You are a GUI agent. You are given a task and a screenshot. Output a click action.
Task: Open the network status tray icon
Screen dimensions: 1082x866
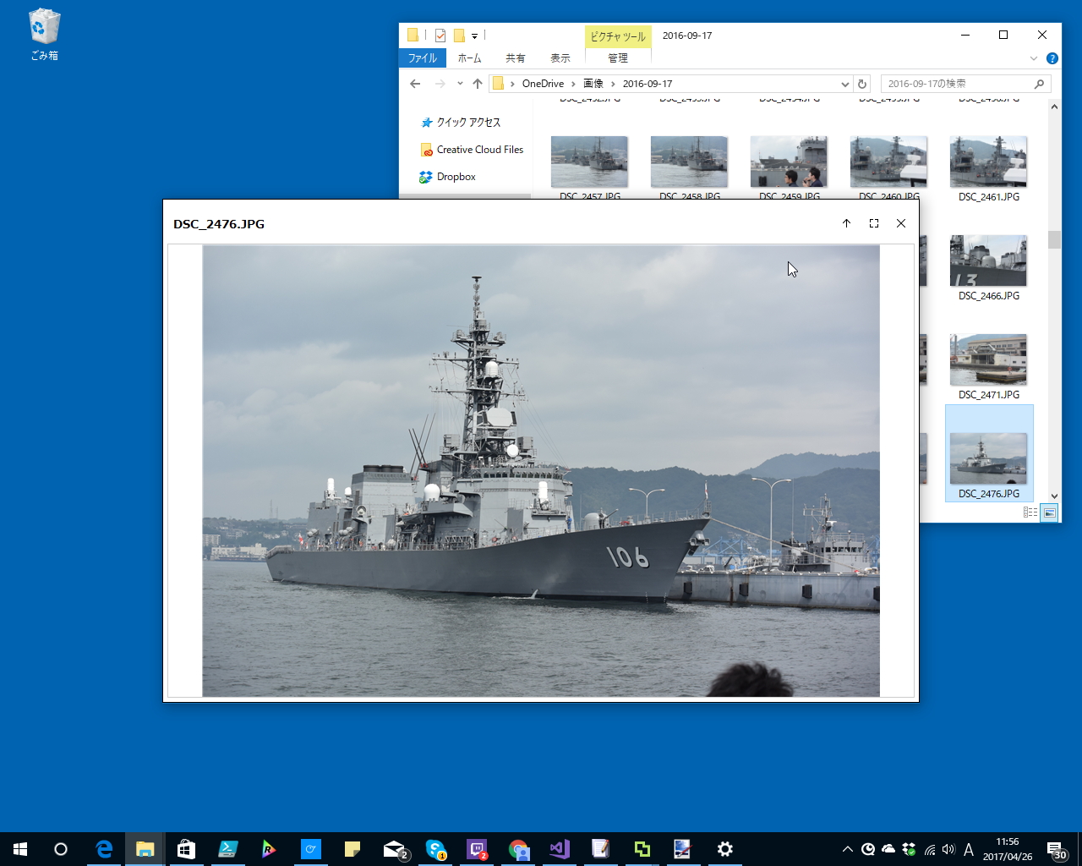point(930,849)
